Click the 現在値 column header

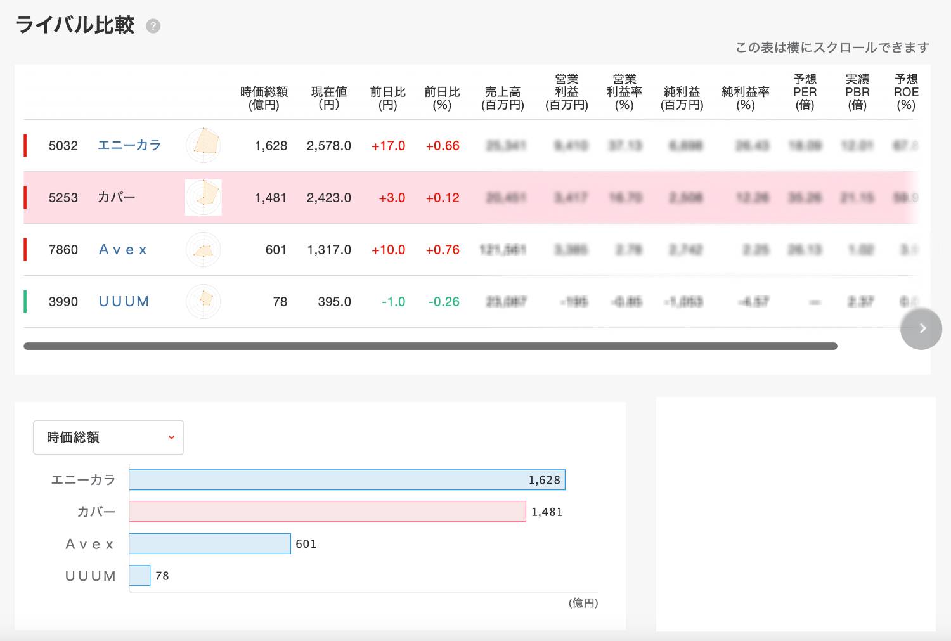[328, 98]
